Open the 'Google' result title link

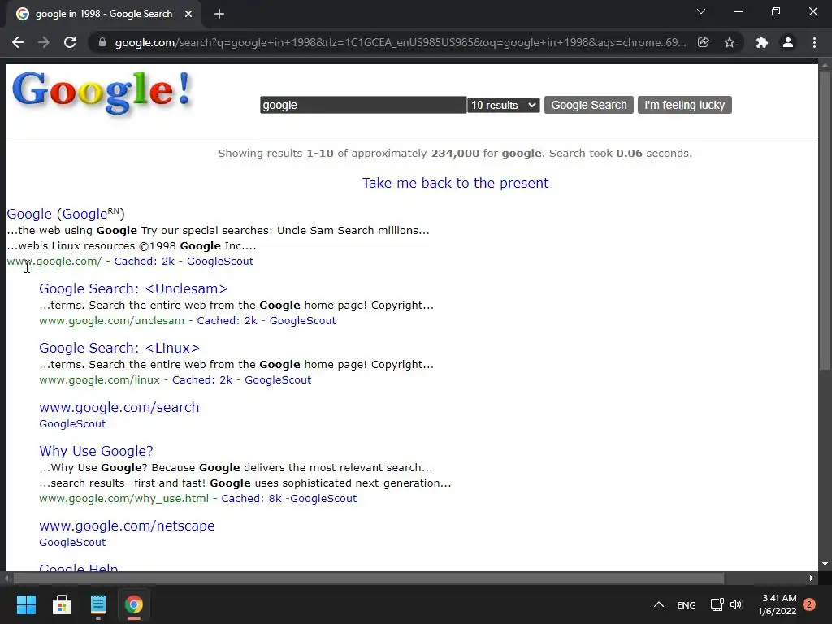pyautogui.click(x=29, y=214)
